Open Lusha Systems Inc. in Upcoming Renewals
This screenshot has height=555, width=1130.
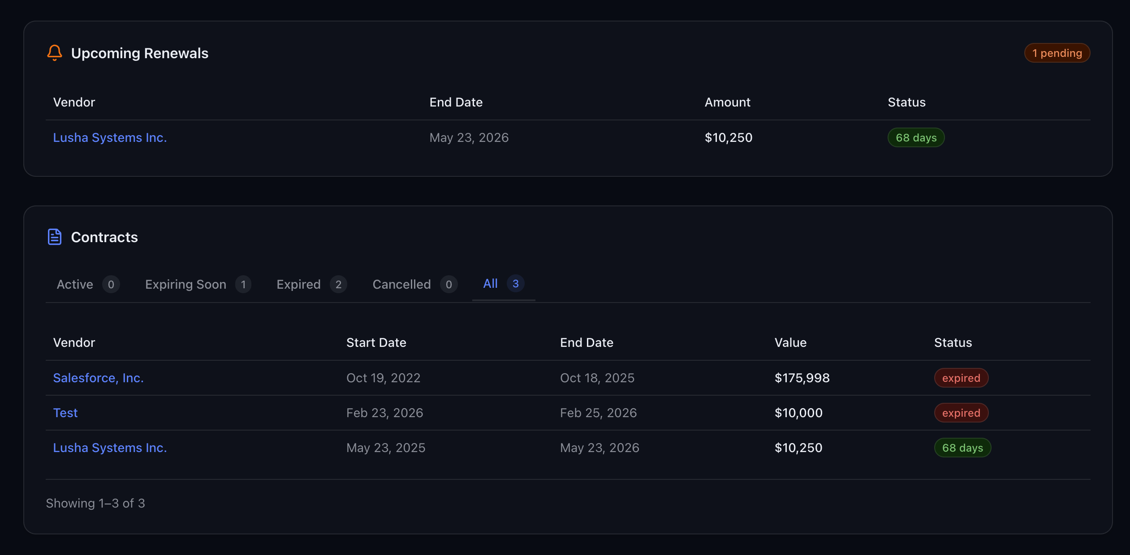110,137
